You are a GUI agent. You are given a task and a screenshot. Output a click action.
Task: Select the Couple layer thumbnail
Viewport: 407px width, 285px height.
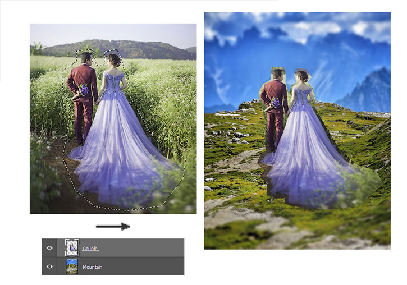[72, 247]
